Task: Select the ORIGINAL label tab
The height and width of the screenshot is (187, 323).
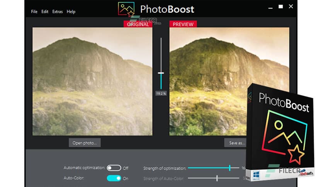Action: click(138, 24)
